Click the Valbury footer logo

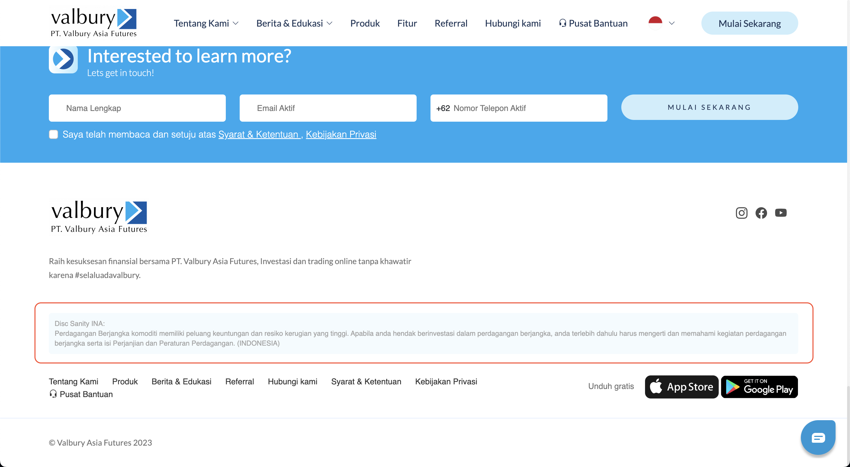pyautogui.click(x=99, y=217)
